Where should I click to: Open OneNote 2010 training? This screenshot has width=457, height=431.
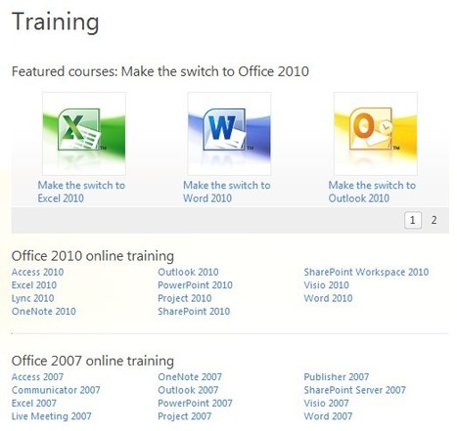tap(44, 312)
